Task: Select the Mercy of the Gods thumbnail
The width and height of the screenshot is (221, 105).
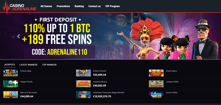Action: coord(11,94)
